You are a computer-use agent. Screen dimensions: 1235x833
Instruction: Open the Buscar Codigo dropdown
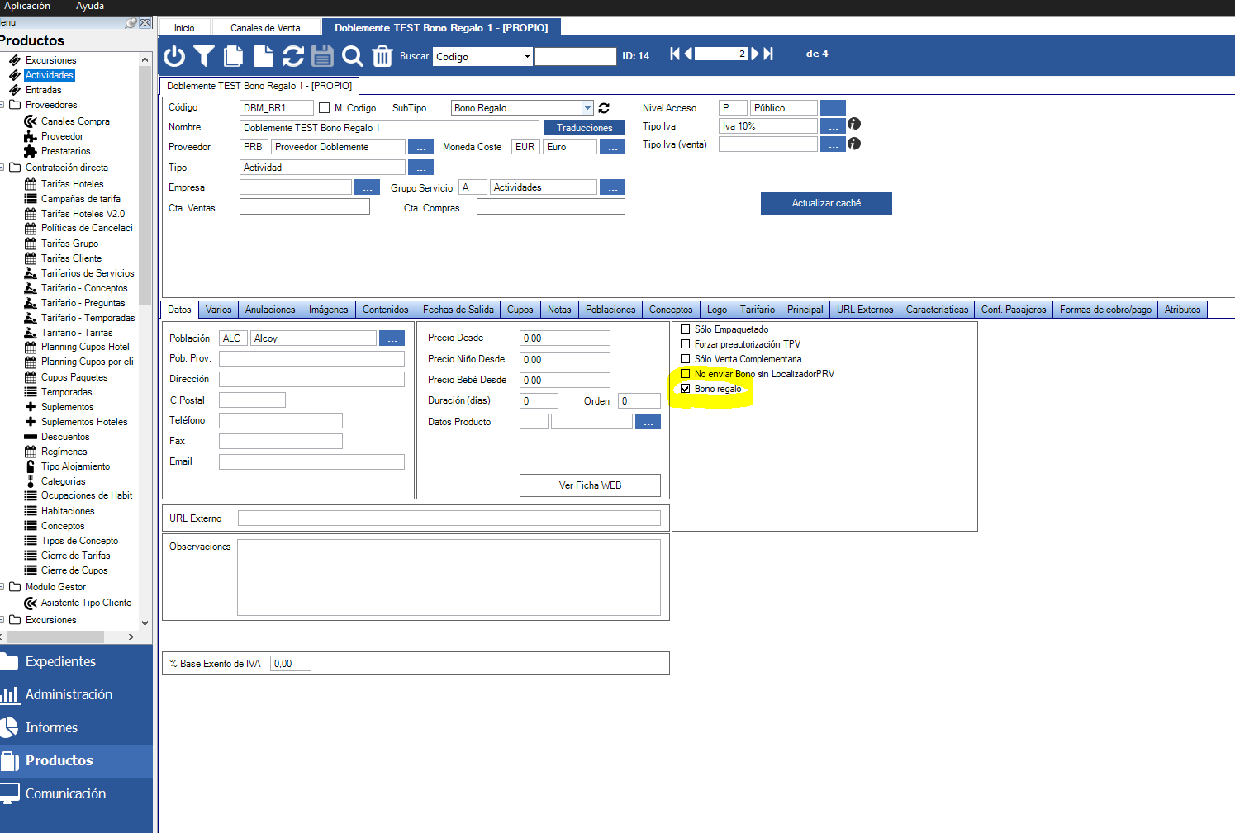pos(527,56)
